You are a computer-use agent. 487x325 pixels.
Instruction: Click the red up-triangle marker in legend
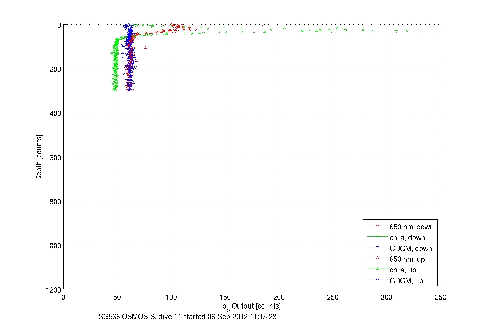[x=377, y=258]
